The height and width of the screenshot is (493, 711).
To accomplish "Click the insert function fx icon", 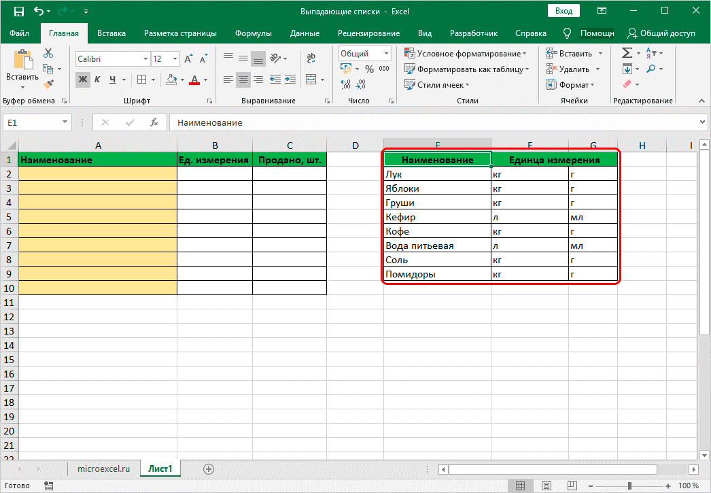I will (x=154, y=122).
